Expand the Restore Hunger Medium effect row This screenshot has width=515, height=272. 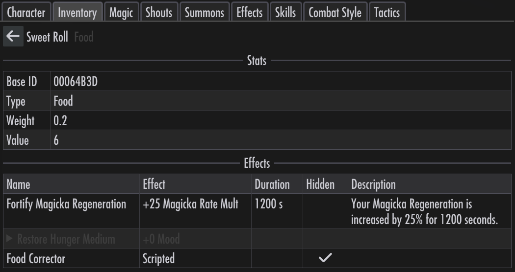[9, 239]
